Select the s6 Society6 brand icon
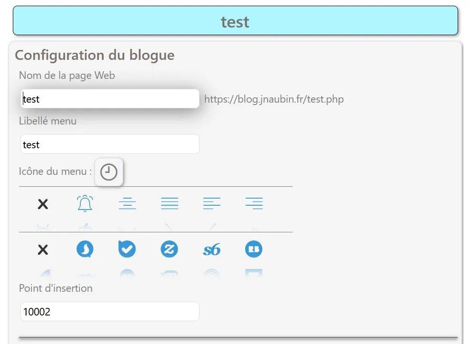Viewport: 469px width, 344px height. (212, 249)
